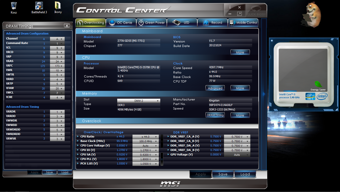Image resolution: width=340 pixels, height=192 pixels.
Task: Open the Kosz recycle bin desktop icon
Action: coord(14,8)
